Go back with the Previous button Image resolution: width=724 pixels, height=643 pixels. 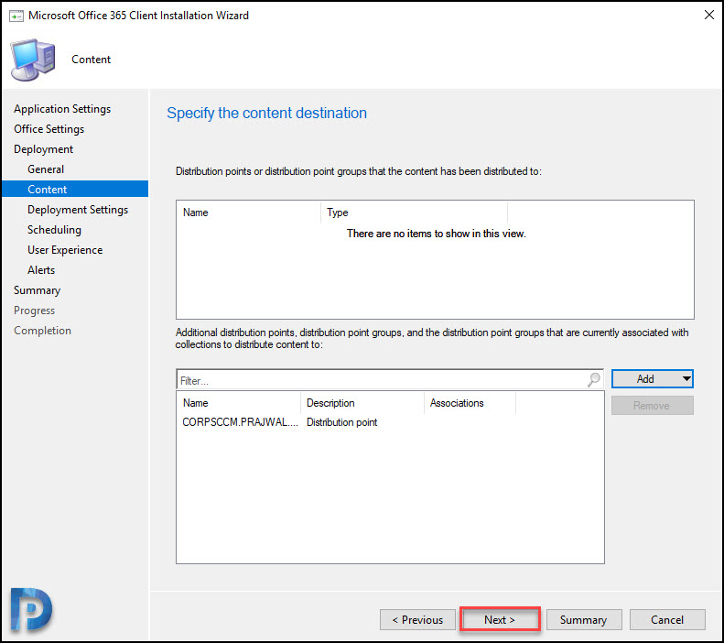click(x=417, y=619)
